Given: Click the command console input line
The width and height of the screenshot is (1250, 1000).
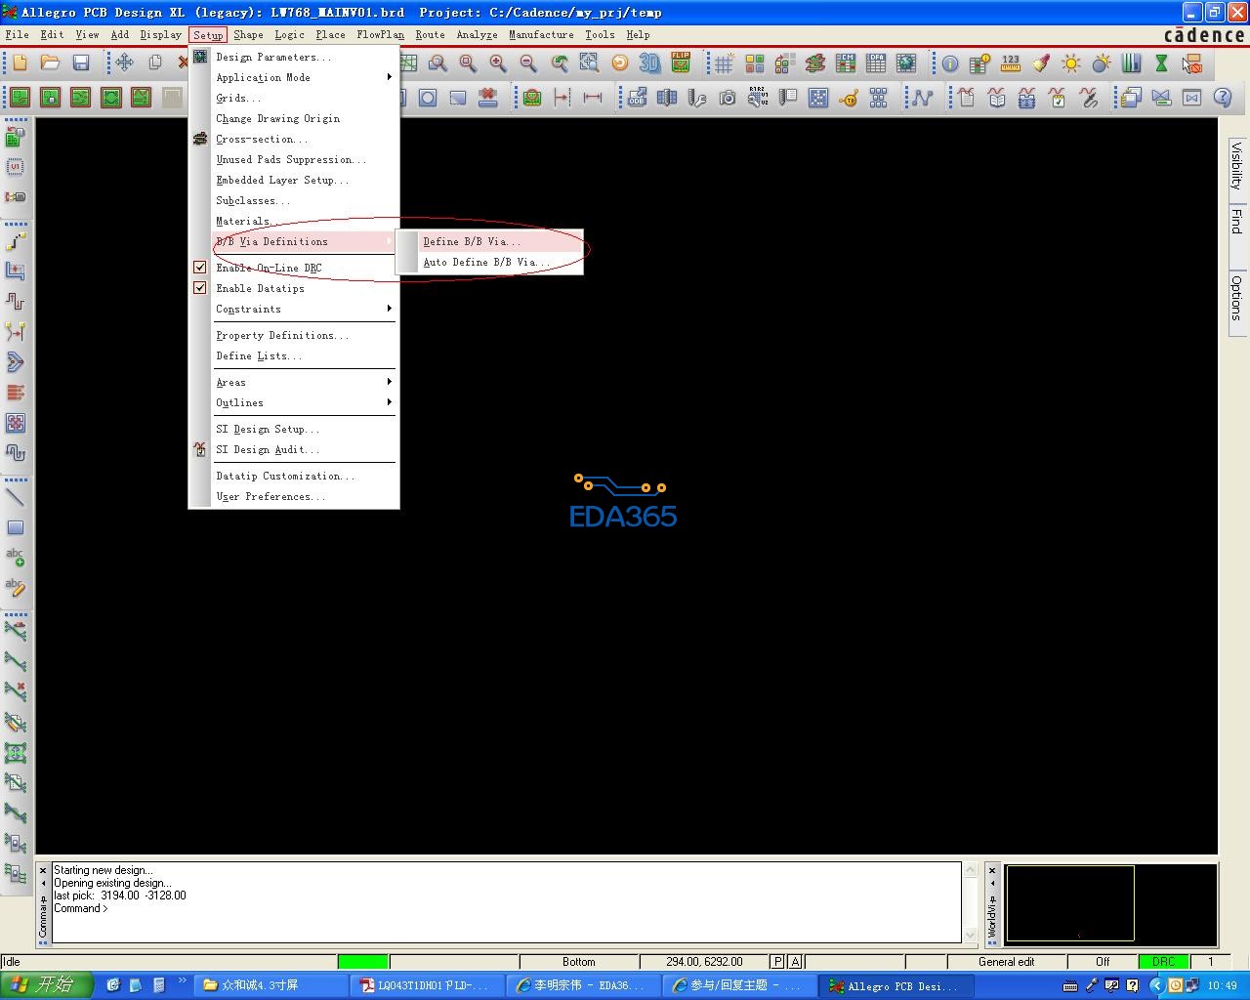Looking at the screenshot, I should (508, 908).
